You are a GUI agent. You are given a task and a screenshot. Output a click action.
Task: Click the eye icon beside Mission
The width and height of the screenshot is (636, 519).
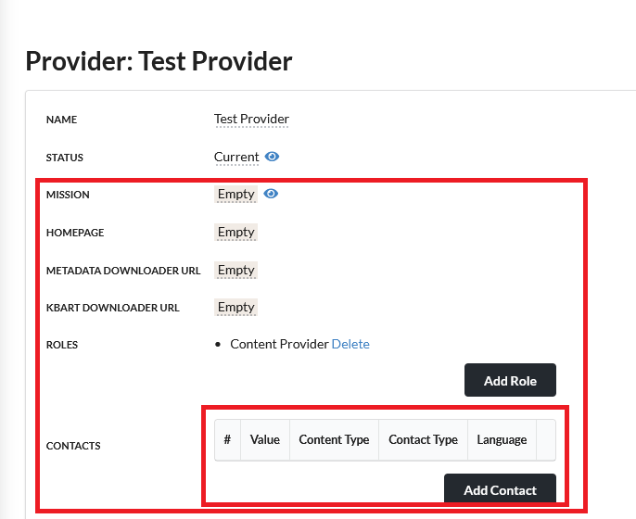pyautogui.click(x=271, y=194)
